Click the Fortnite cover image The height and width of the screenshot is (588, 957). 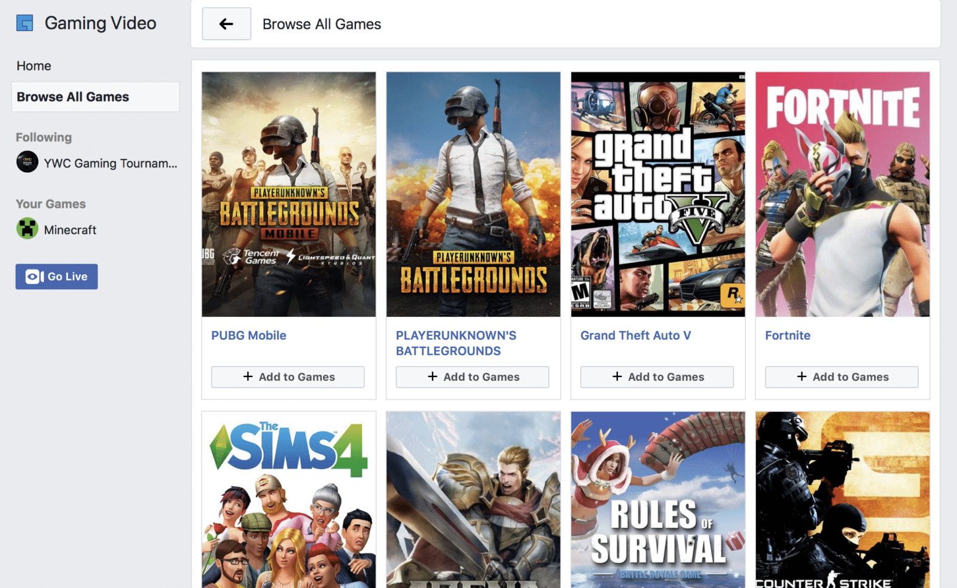click(842, 194)
